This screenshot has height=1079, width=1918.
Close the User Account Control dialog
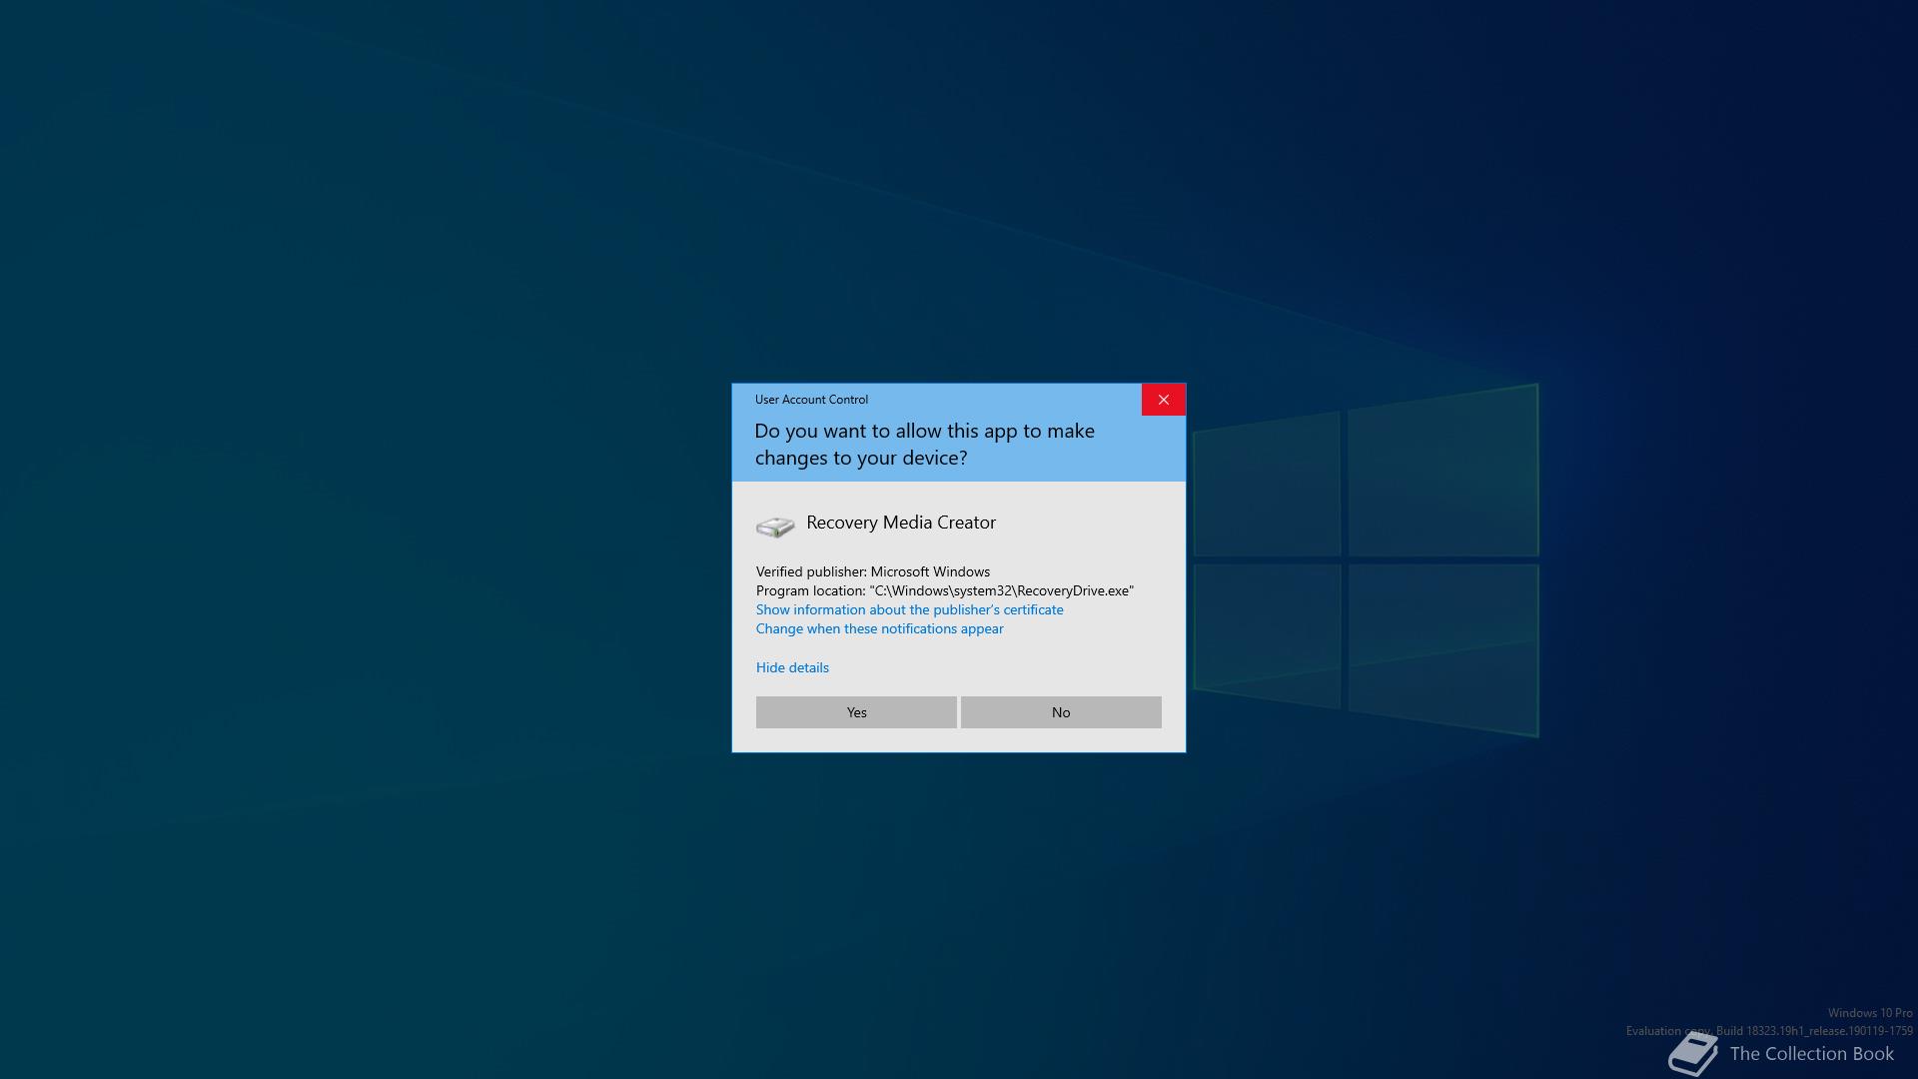click(x=1164, y=400)
